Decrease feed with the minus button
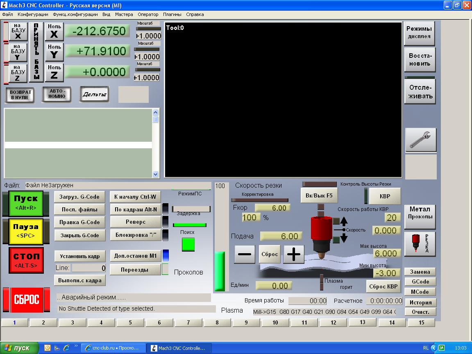472x354 pixels. pyautogui.click(x=245, y=254)
